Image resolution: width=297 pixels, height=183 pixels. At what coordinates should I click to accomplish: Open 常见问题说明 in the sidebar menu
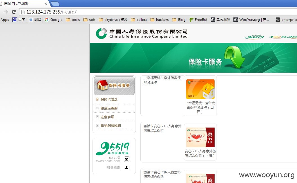111,126
